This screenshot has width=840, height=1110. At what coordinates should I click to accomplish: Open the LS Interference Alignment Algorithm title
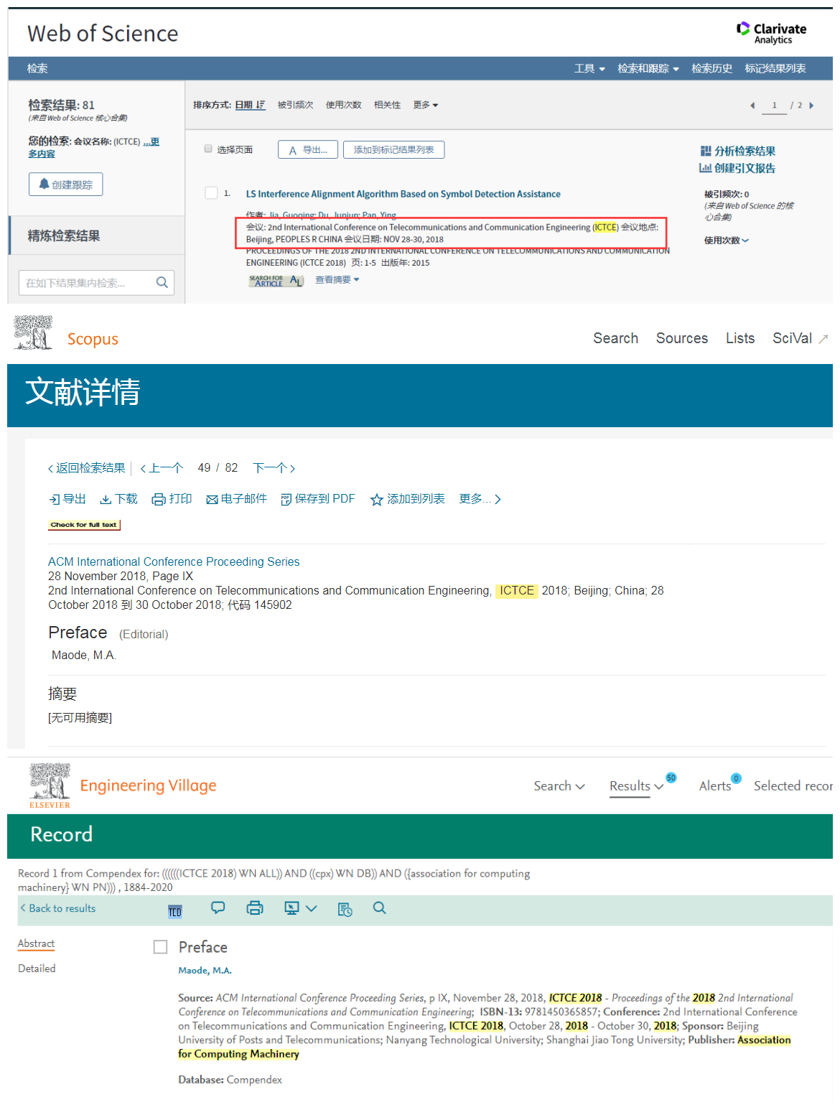tap(403, 194)
